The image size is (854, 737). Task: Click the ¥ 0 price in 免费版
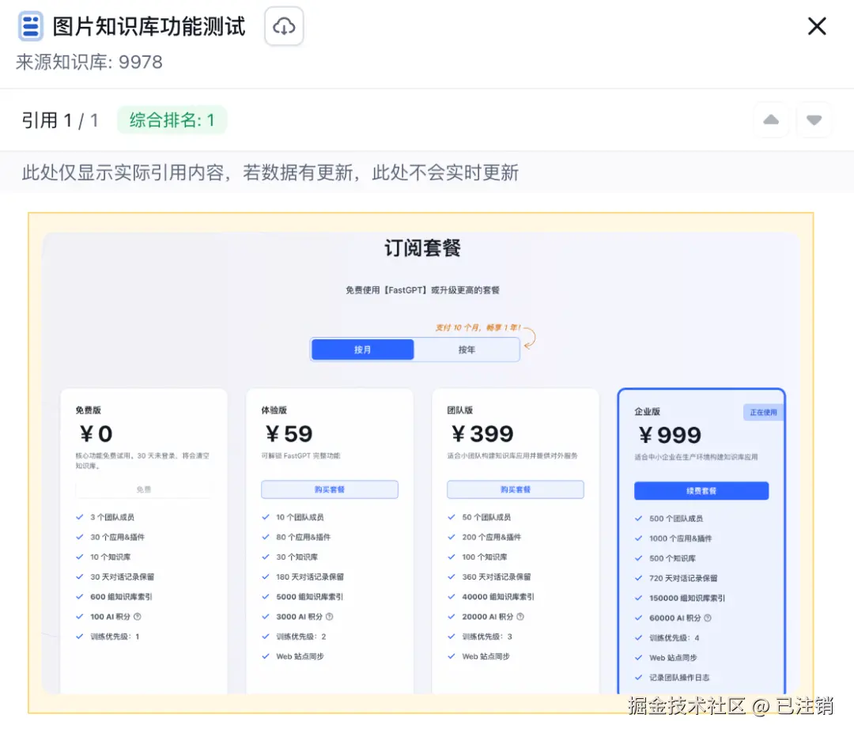96,434
